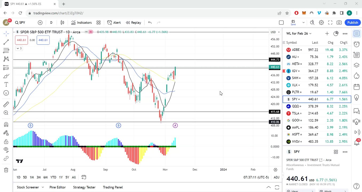This screenshot has height=192, width=362.
Task: Open the quick search icon
Action: 312,23
